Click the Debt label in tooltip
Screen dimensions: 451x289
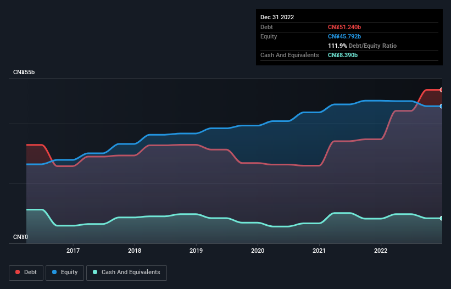pyautogui.click(x=266, y=27)
